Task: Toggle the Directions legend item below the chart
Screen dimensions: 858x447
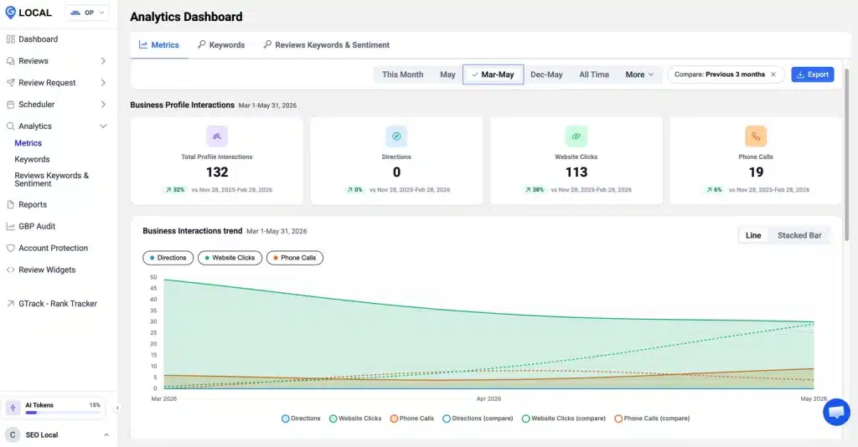Action: point(301,419)
